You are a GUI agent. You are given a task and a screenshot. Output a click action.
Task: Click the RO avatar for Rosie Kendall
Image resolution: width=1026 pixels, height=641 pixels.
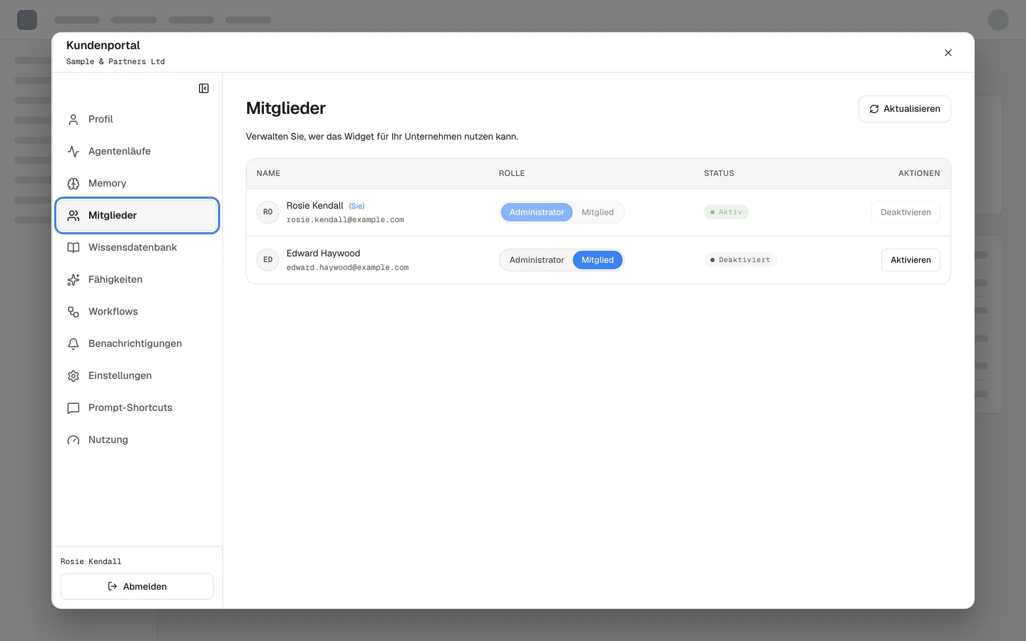[268, 212]
